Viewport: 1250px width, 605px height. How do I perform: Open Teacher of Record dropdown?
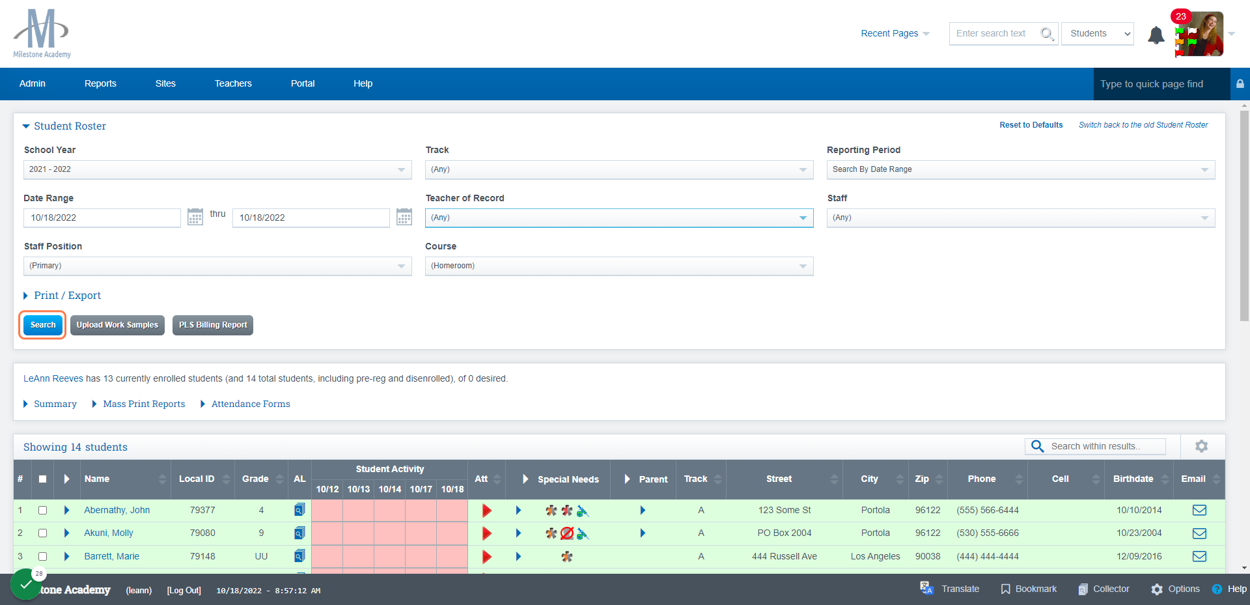click(x=619, y=218)
